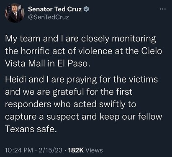
Task: Click the blue verified badge icon
Action: coord(86,9)
